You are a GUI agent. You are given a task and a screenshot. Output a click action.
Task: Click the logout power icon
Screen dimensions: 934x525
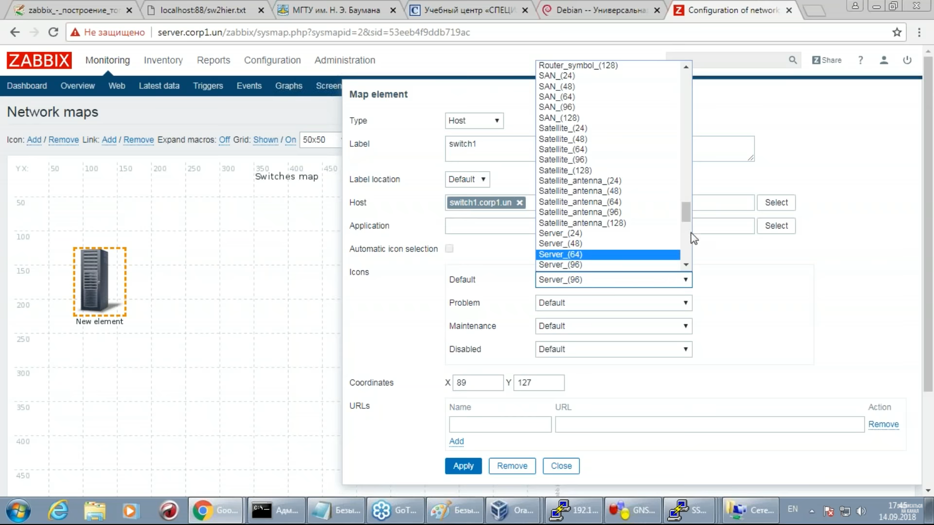click(x=907, y=60)
